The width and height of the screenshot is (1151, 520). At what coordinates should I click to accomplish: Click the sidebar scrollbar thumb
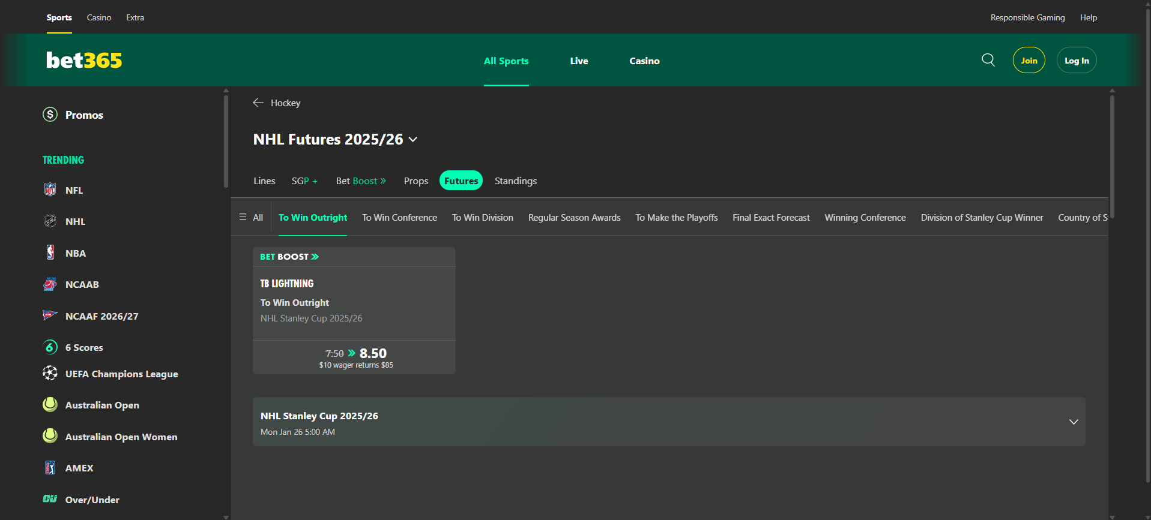pyautogui.click(x=226, y=141)
